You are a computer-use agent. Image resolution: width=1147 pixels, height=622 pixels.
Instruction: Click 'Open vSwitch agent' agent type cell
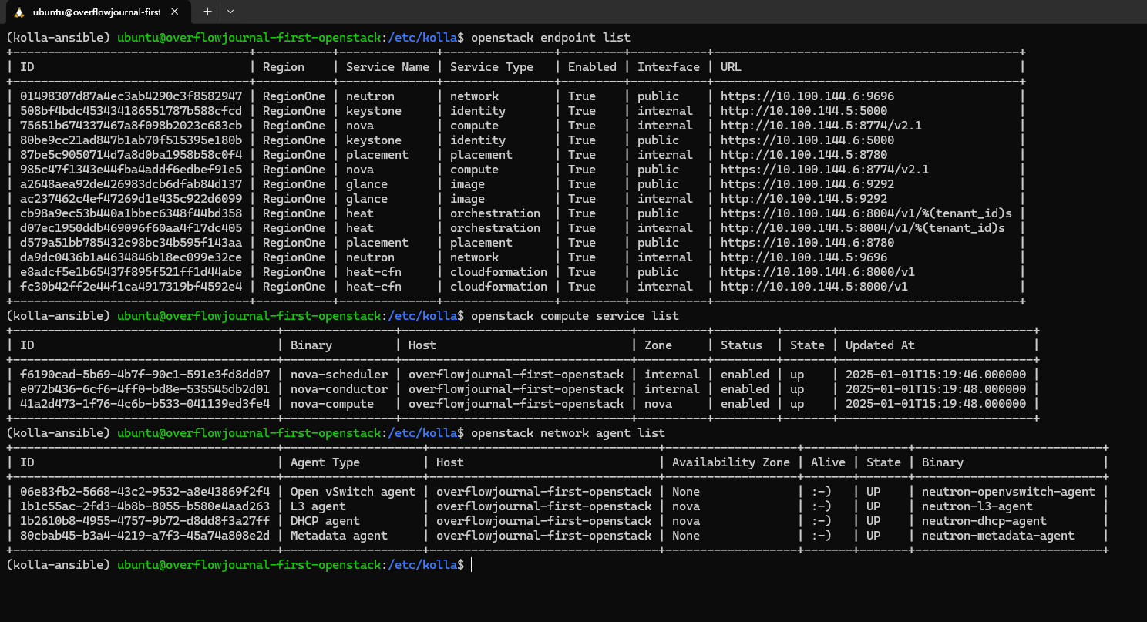click(353, 492)
